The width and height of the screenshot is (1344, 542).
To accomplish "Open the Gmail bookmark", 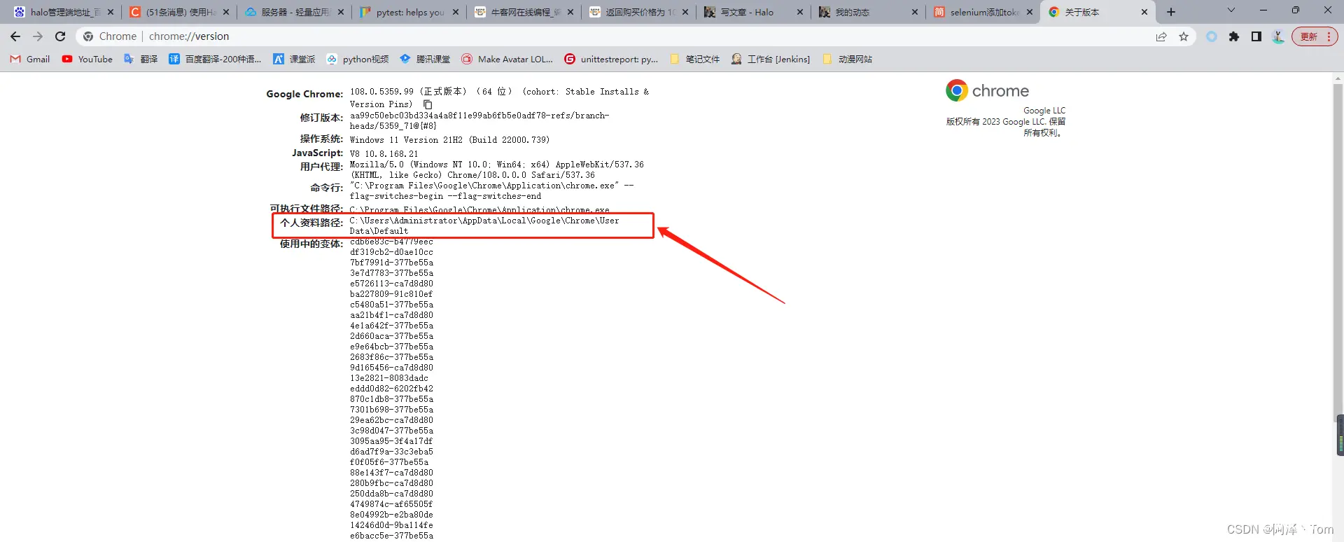I will click(x=30, y=60).
